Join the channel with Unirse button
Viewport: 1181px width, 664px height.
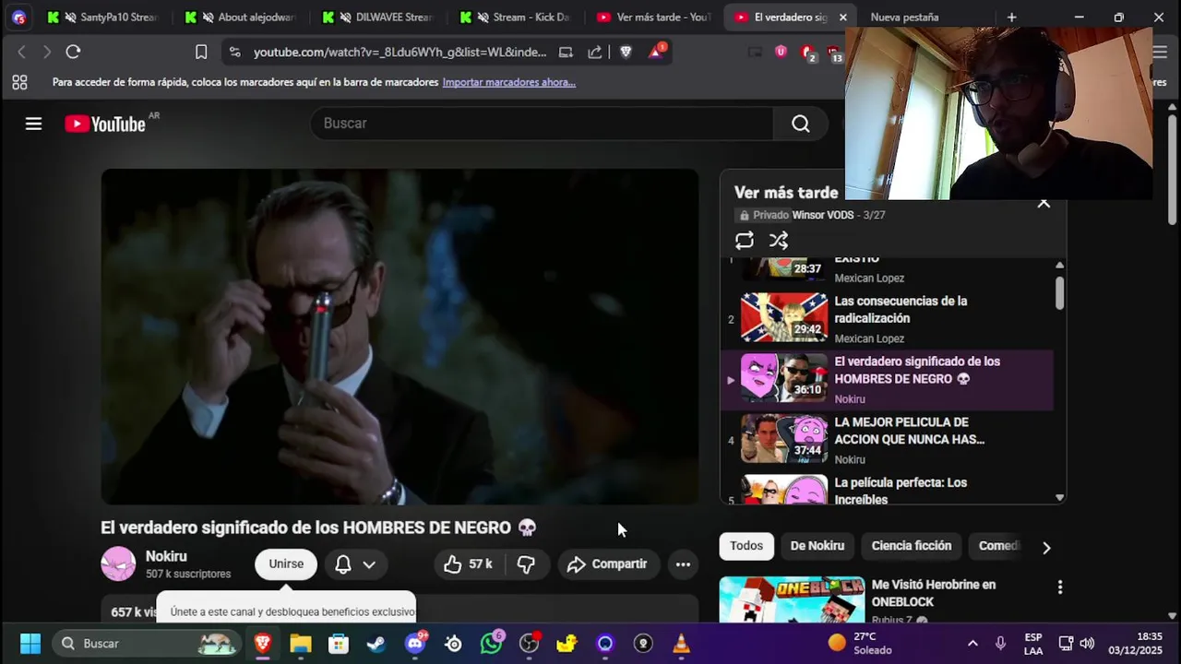tap(286, 564)
